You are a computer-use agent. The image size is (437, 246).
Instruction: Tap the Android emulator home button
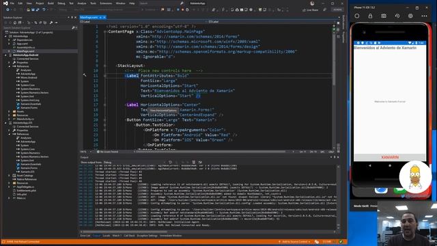(390, 165)
